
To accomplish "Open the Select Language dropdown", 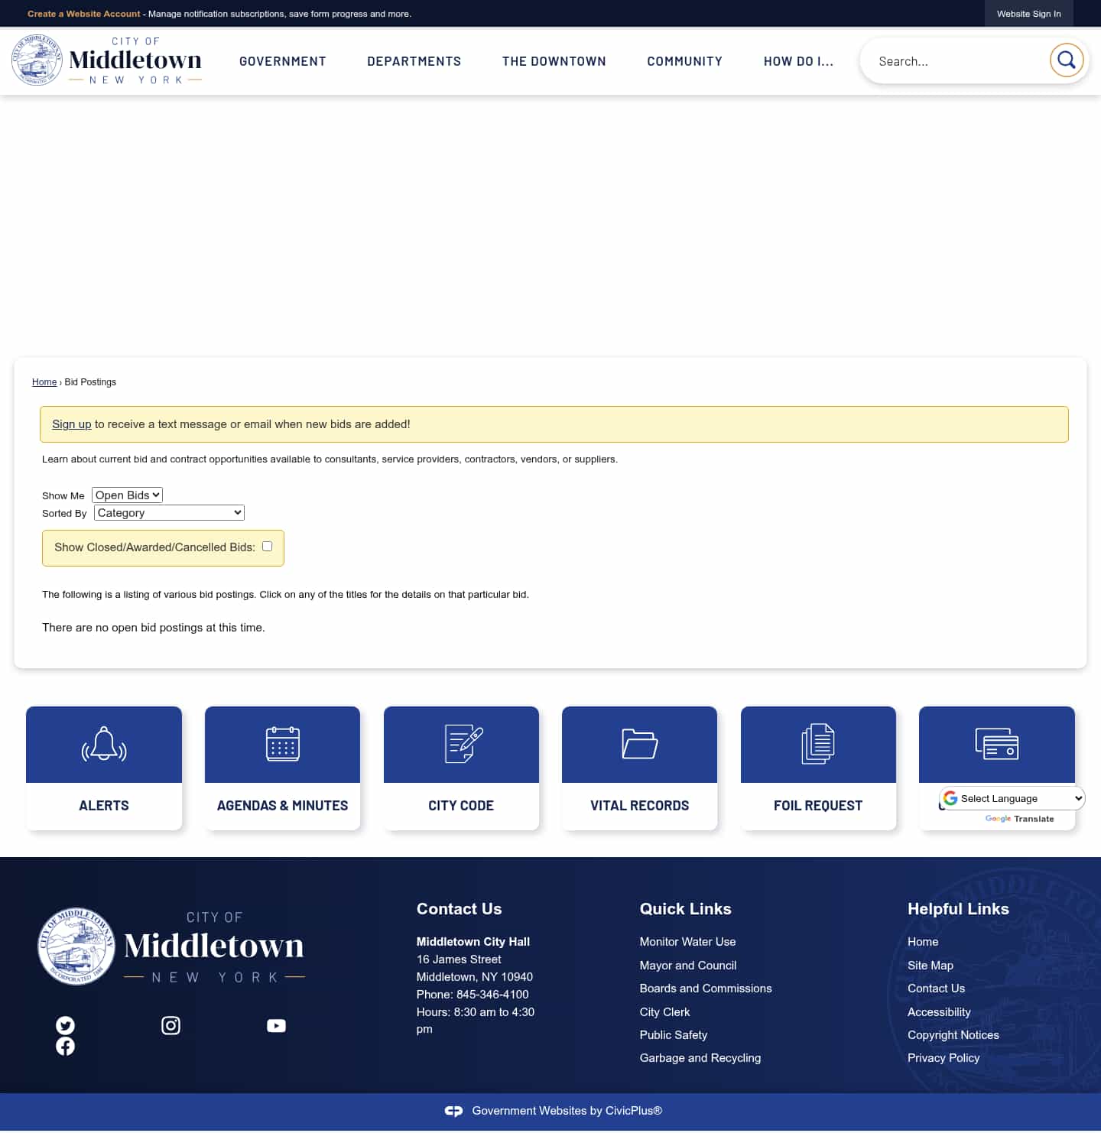I will (x=1011, y=798).
